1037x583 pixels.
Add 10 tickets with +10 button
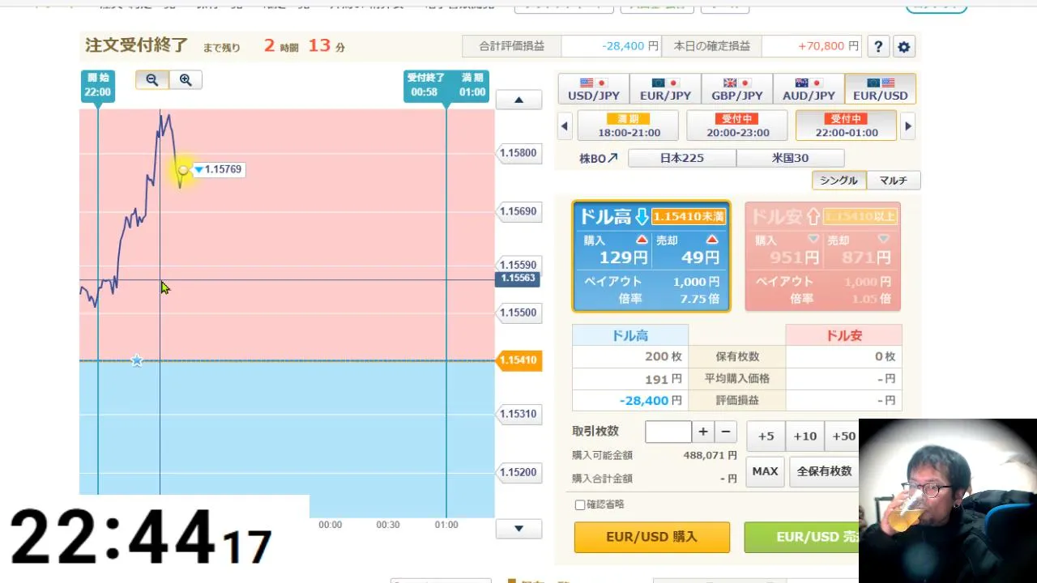(804, 436)
